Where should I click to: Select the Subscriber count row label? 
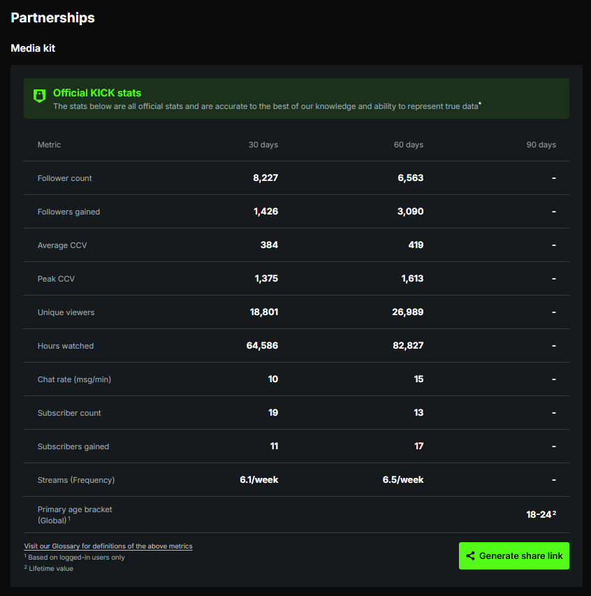click(69, 413)
